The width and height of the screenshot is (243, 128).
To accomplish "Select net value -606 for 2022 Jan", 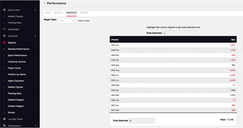I will pyautogui.click(x=233, y=105).
